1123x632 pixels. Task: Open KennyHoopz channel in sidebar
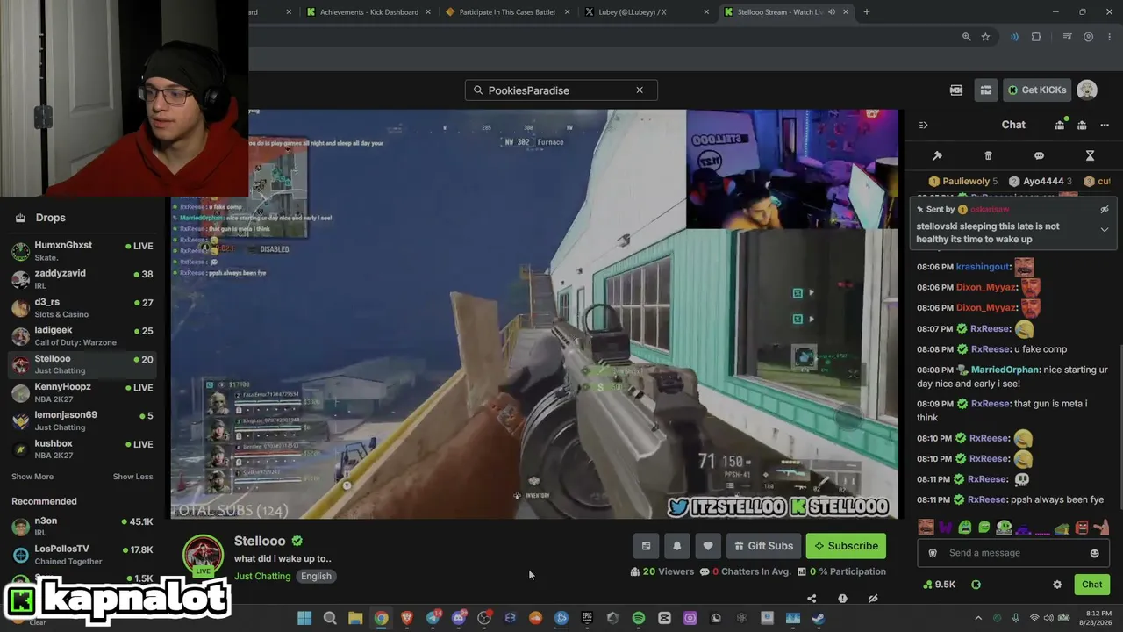83,392
